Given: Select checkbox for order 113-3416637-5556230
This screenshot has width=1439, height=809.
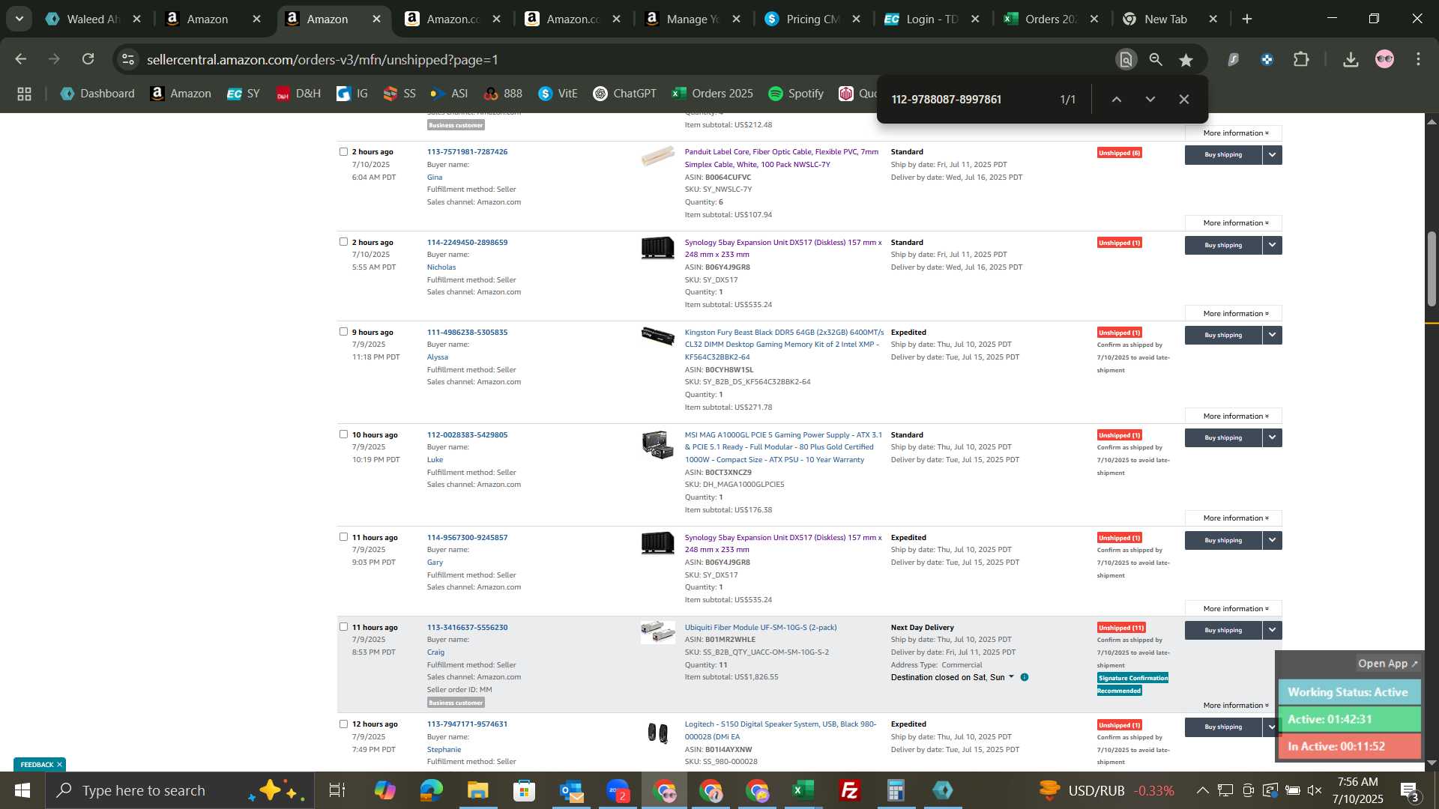Looking at the screenshot, I should coord(343,627).
